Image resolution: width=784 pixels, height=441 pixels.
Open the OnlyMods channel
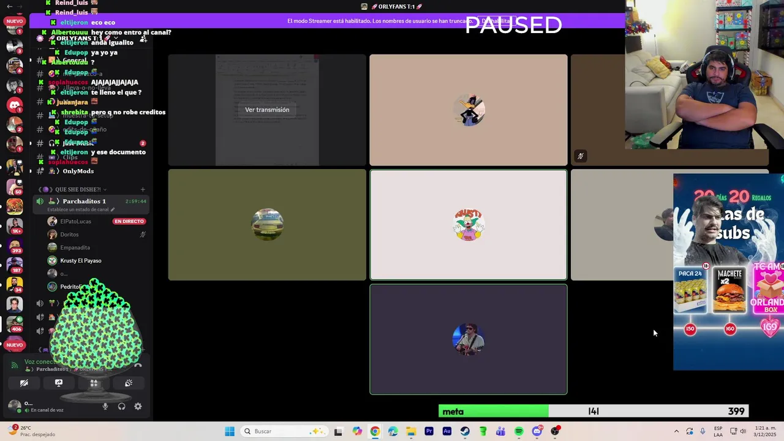pos(78,171)
